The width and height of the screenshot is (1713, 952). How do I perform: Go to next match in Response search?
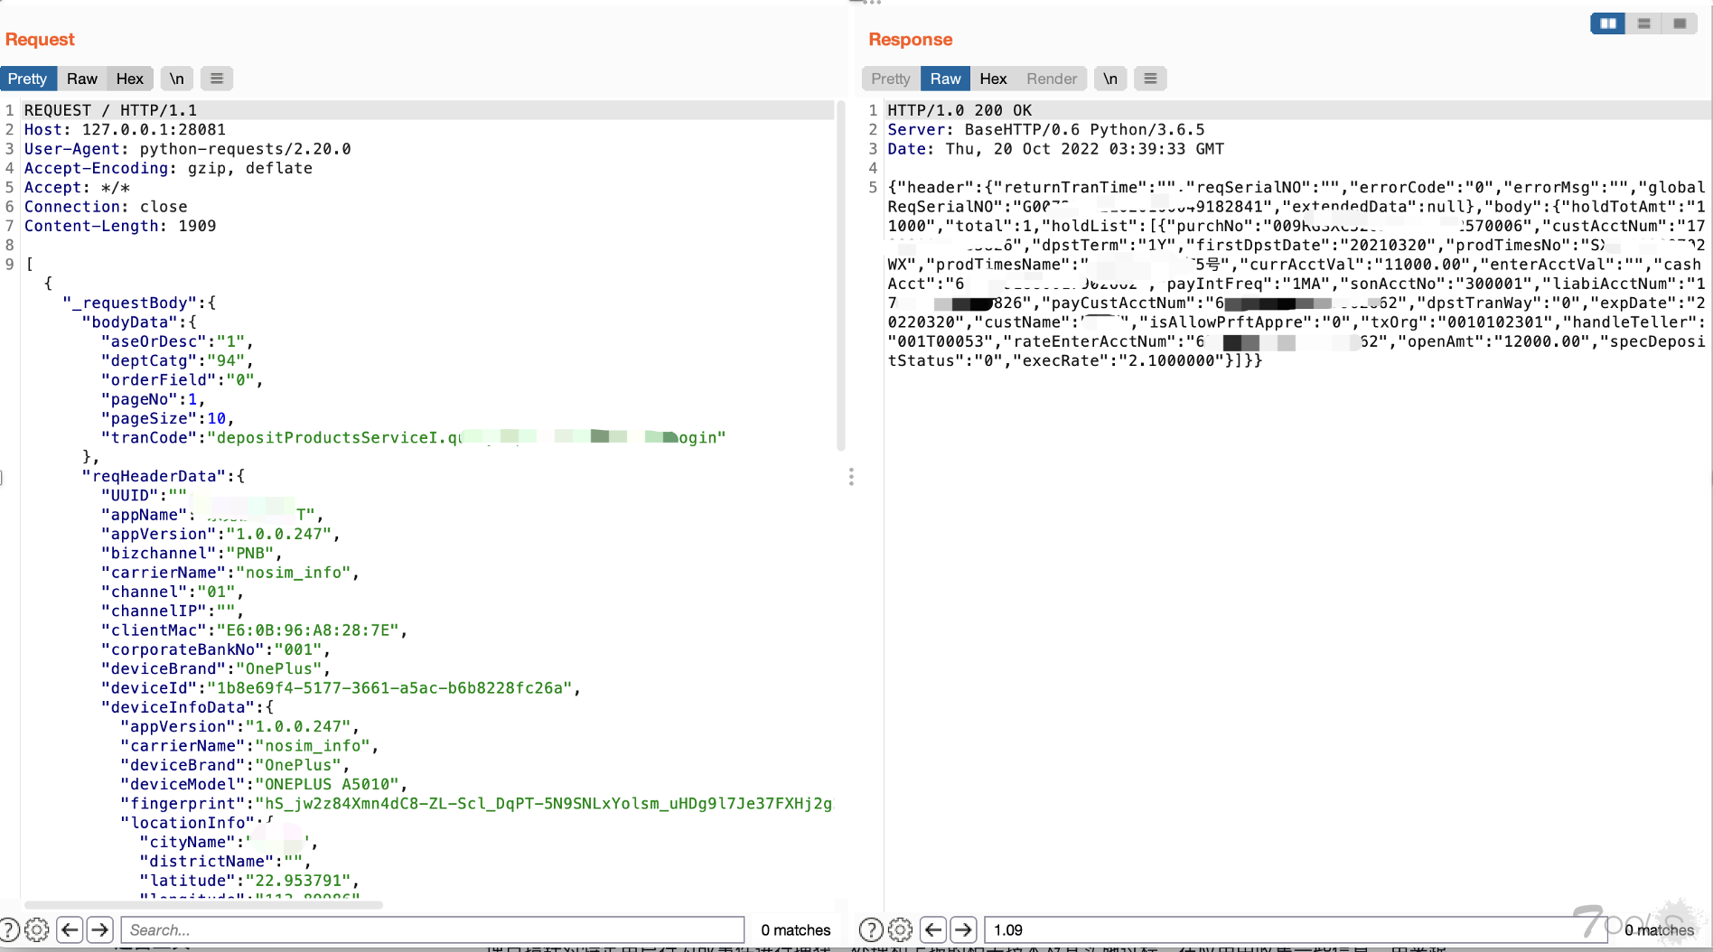964,929
